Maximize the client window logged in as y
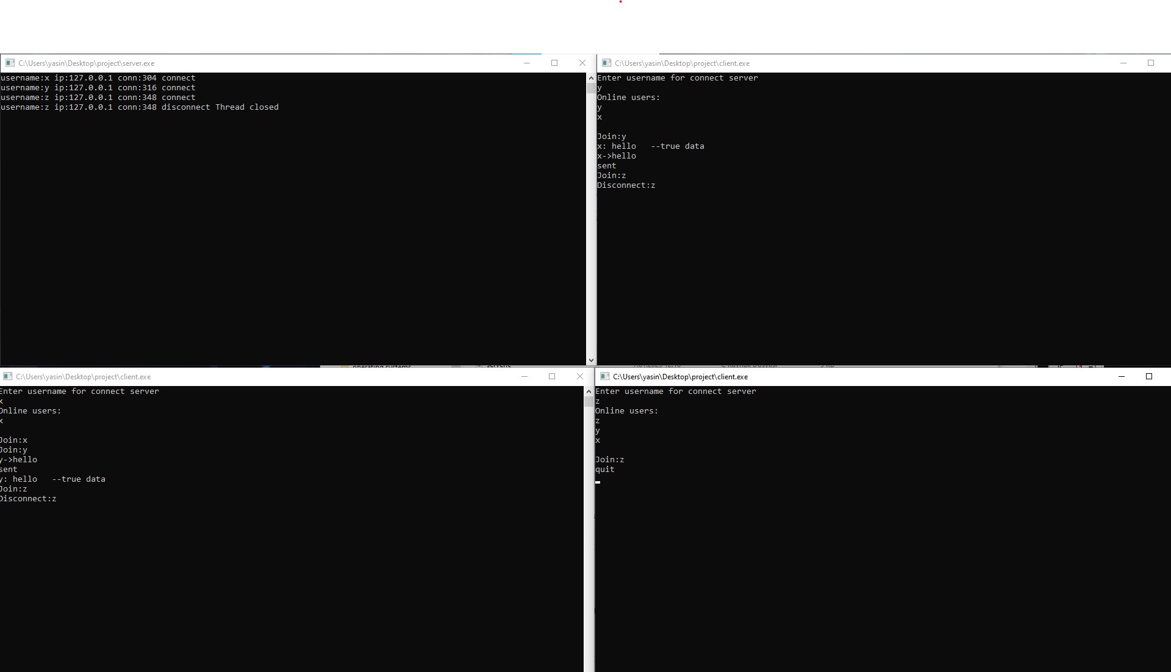 [x=1151, y=63]
